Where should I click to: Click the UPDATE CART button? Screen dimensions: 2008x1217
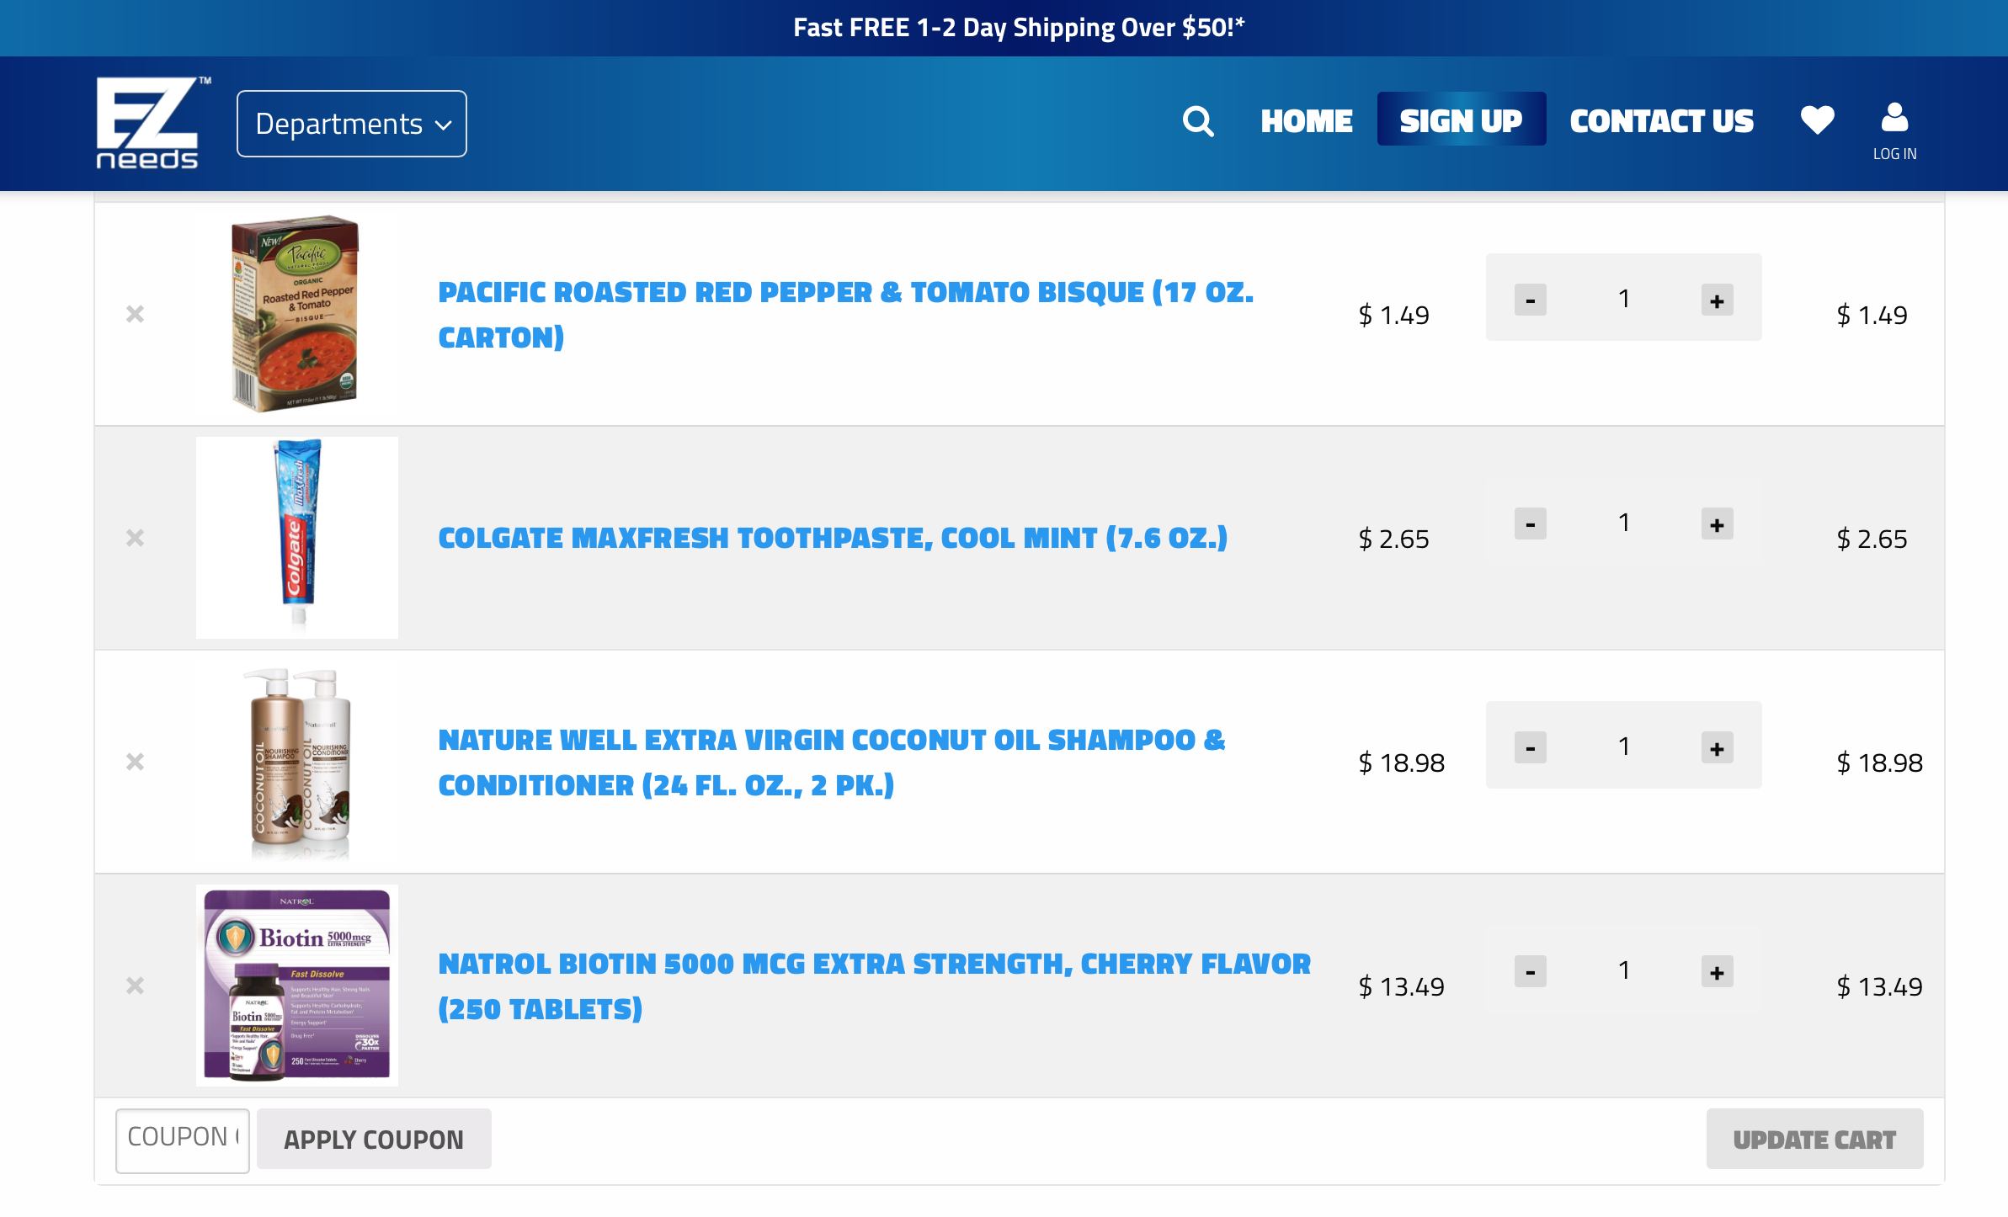click(1814, 1139)
